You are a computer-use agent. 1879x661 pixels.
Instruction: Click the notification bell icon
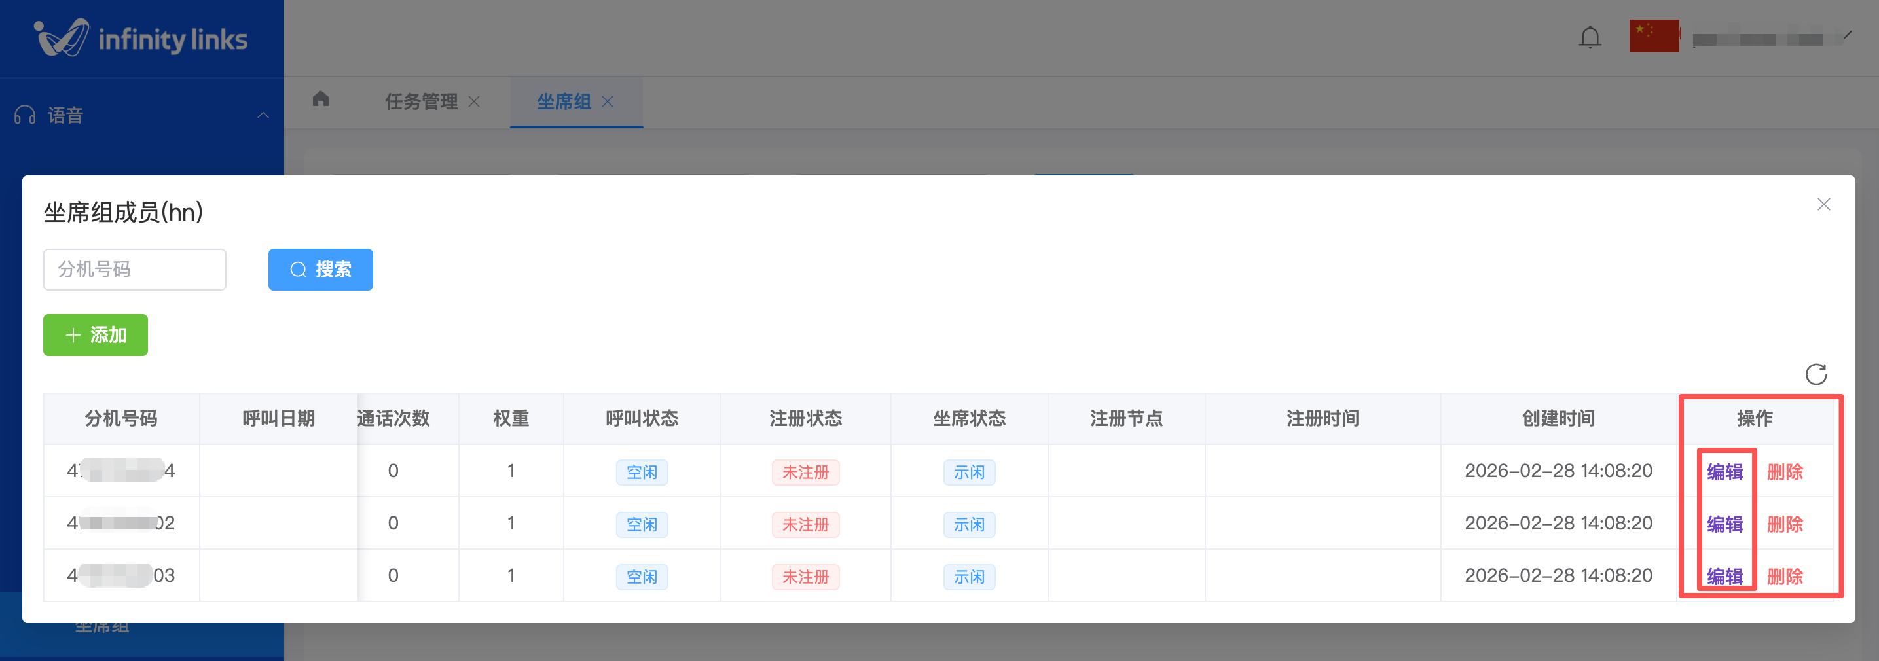pos(1590,37)
